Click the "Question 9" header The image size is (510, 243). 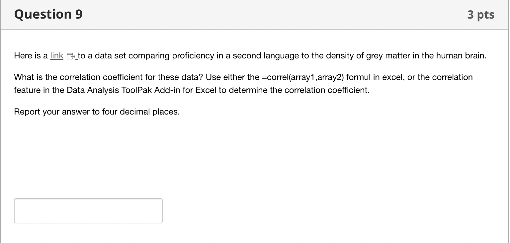tap(48, 14)
